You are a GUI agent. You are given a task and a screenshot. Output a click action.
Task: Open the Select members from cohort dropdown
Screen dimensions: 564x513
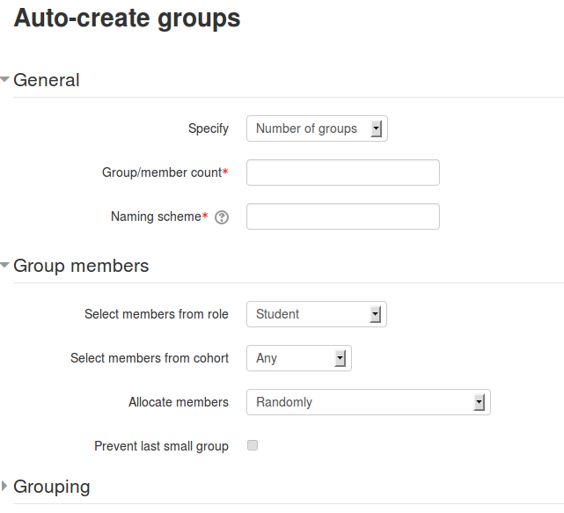(x=299, y=358)
